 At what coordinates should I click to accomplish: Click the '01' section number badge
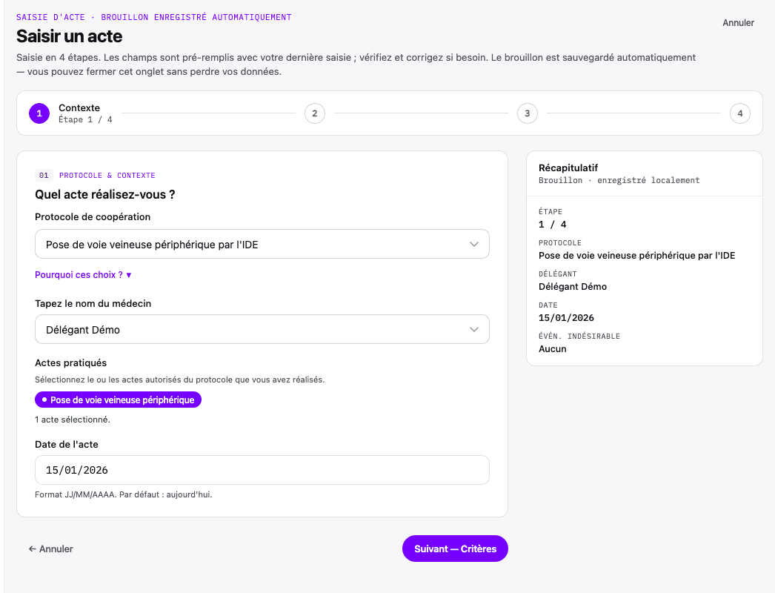[x=44, y=175]
